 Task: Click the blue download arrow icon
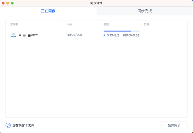click(104, 36)
